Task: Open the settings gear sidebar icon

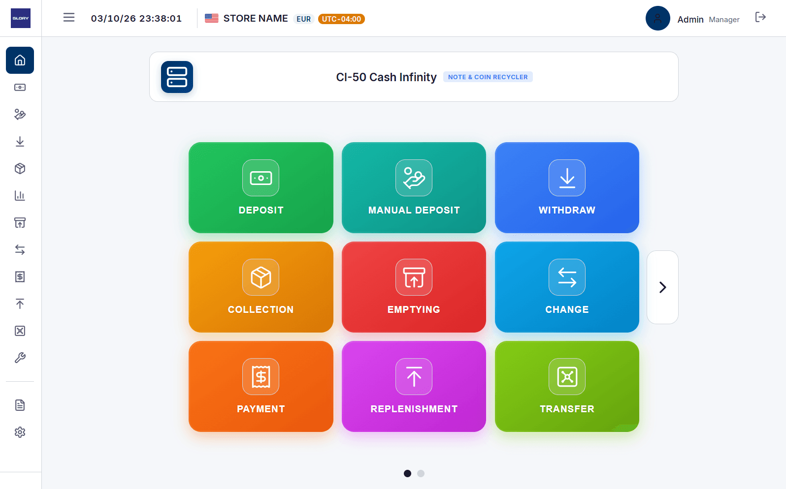Action: [x=20, y=432]
